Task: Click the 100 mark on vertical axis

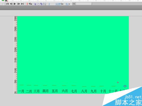Action: (15, 70)
